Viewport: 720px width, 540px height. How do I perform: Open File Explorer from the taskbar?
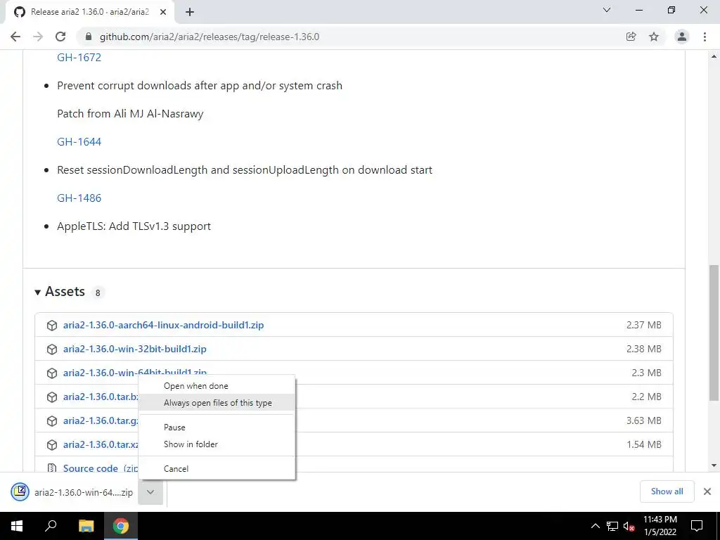pos(86,526)
